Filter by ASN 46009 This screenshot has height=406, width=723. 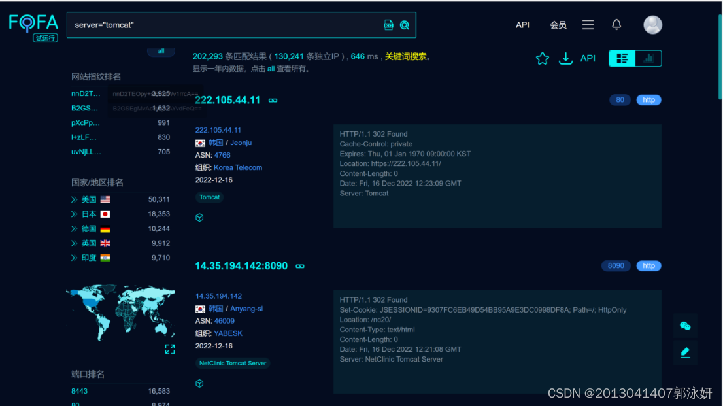pos(225,321)
